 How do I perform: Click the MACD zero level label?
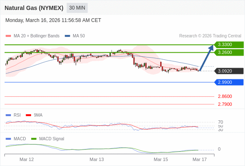click(219, 149)
